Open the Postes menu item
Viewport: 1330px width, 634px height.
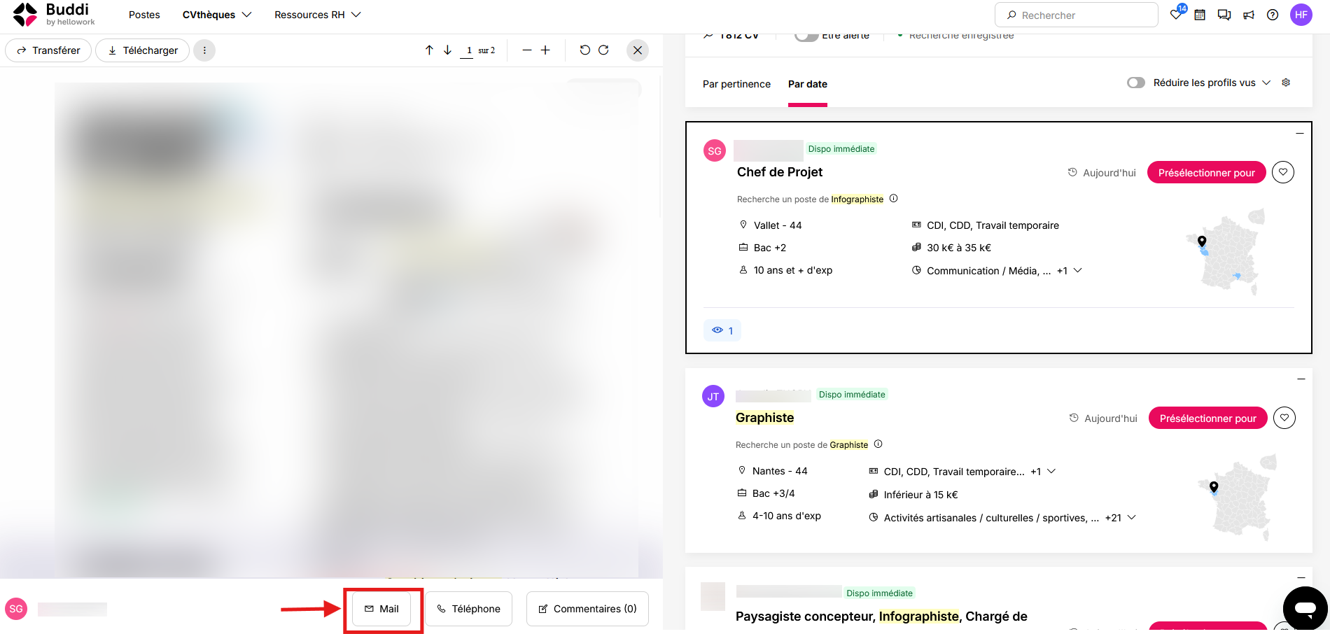144,15
